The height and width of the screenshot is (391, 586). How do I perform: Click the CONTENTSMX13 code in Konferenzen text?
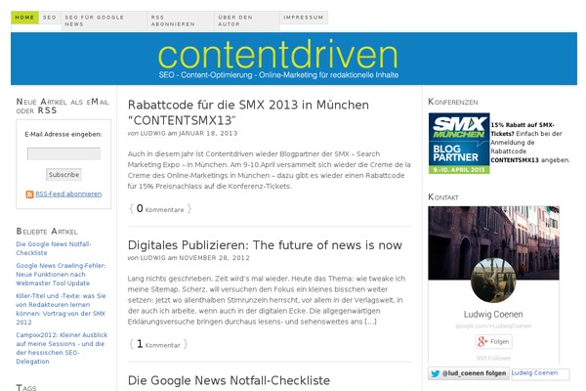tap(515, 160)
